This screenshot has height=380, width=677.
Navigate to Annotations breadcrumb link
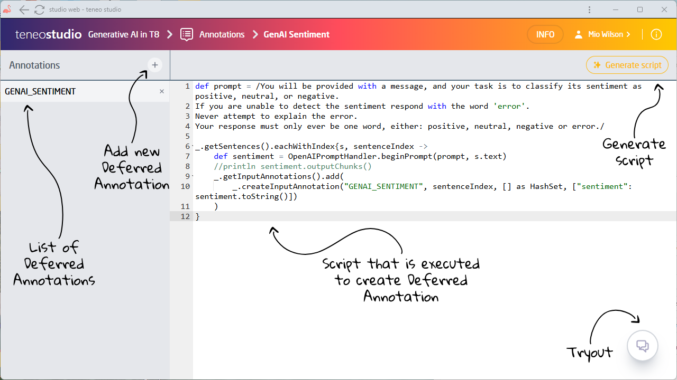click(222, 34)
